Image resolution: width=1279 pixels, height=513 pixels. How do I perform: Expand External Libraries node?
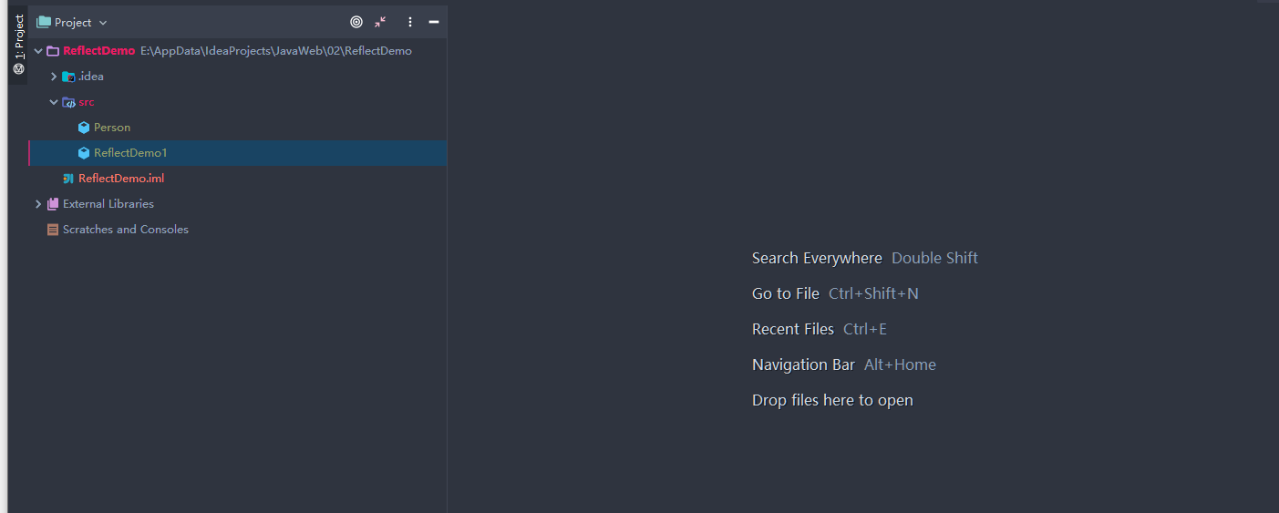click(x=38, y=204)
